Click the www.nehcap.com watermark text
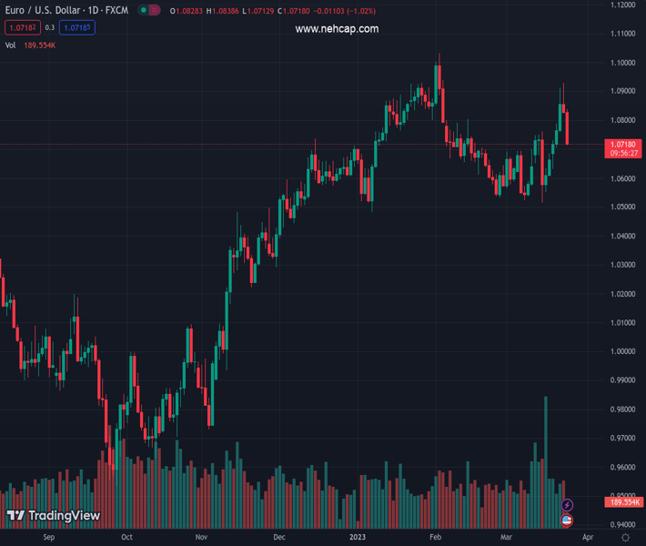646x546 pixels. pos(337,29)
